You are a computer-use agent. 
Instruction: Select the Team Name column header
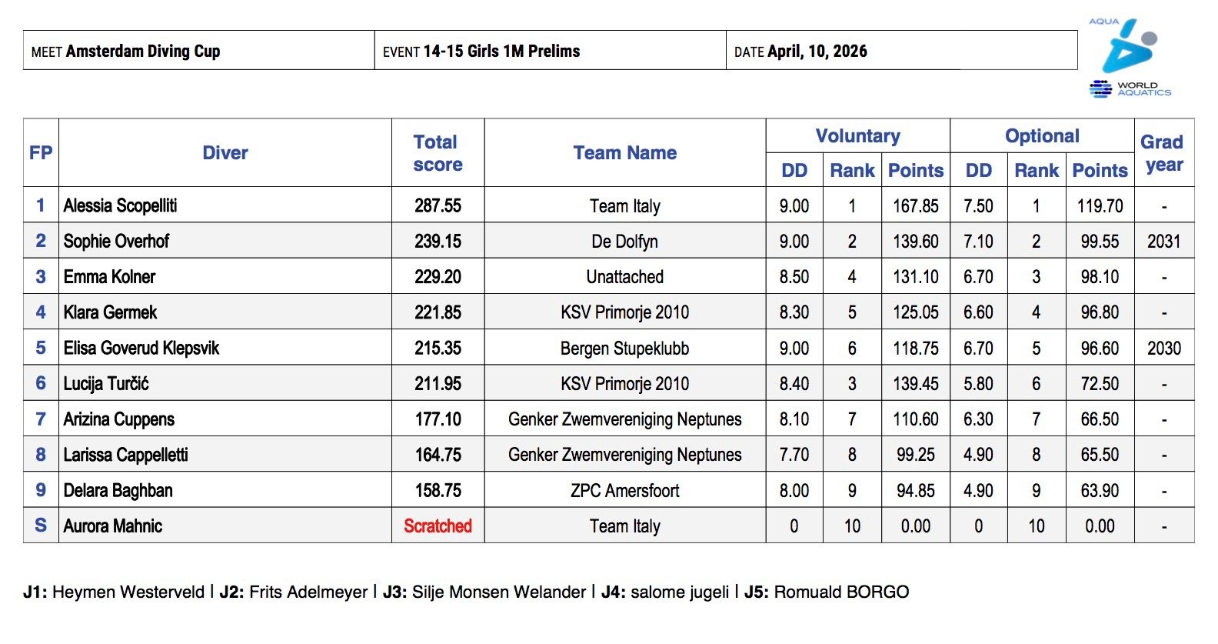[624, 153]
